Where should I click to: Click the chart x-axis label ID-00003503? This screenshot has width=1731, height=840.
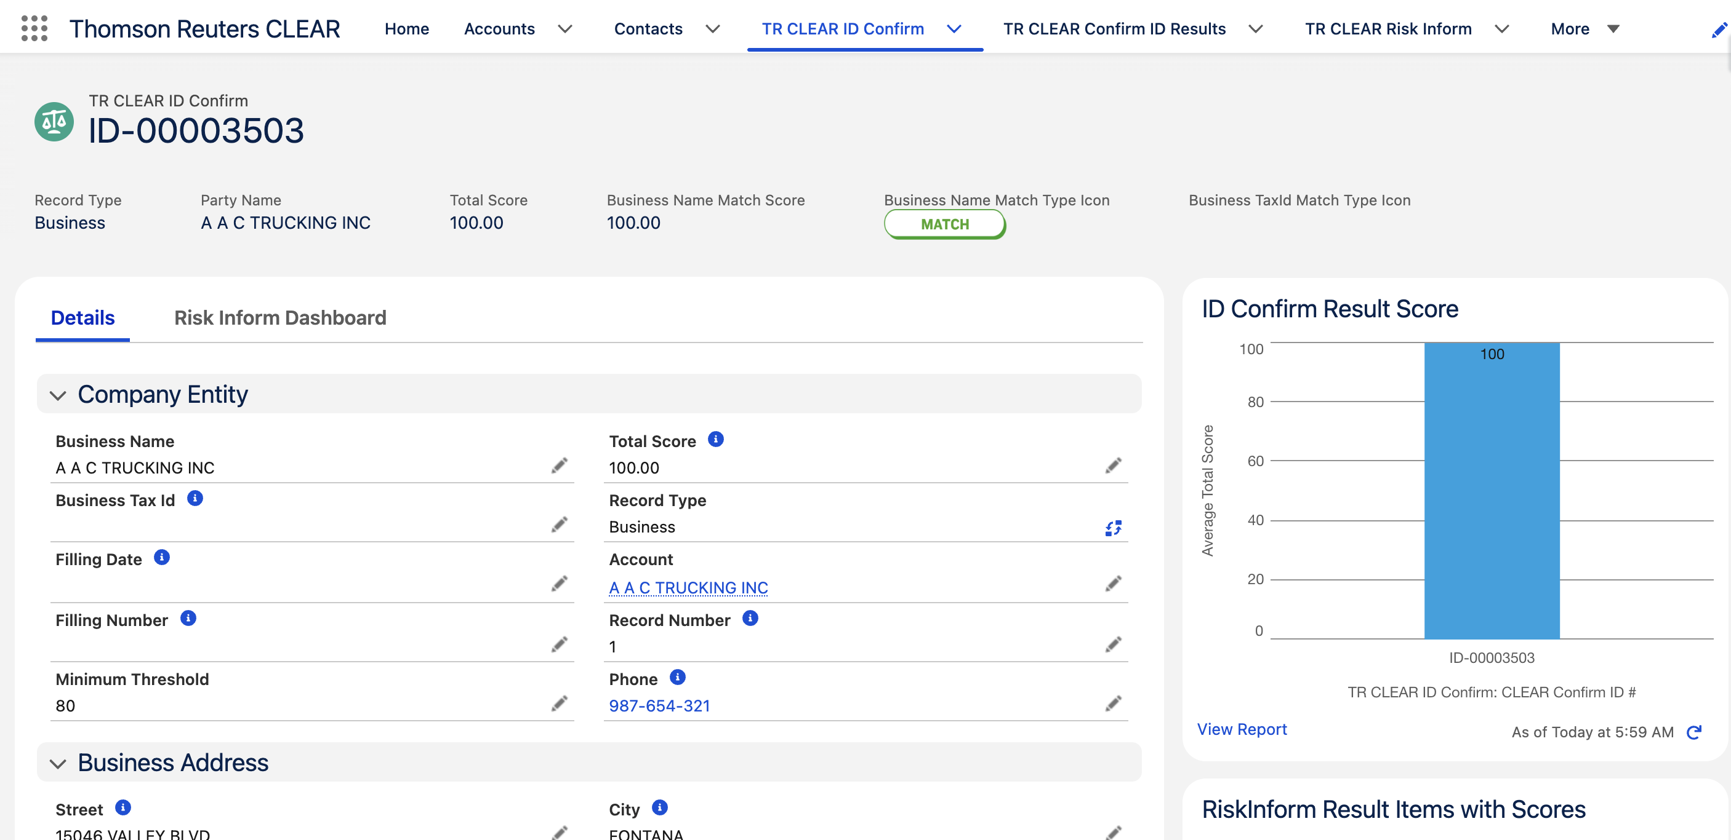point(1492,658)
